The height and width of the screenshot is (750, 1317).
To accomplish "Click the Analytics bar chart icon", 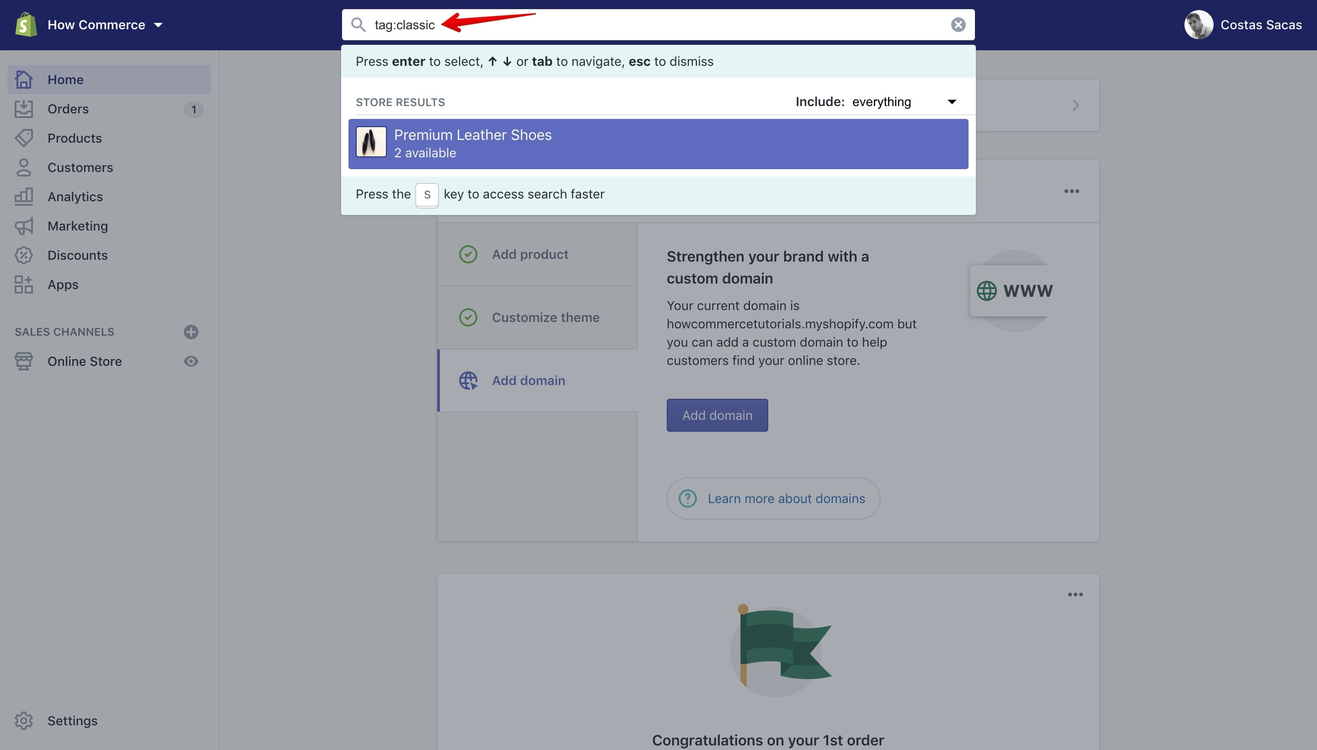I will coord(24,196).
